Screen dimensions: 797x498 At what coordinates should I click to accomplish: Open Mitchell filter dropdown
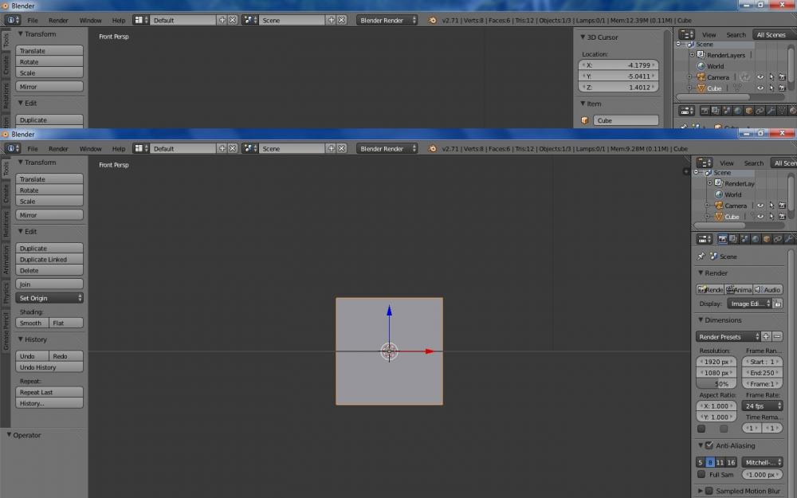[762, 462]
